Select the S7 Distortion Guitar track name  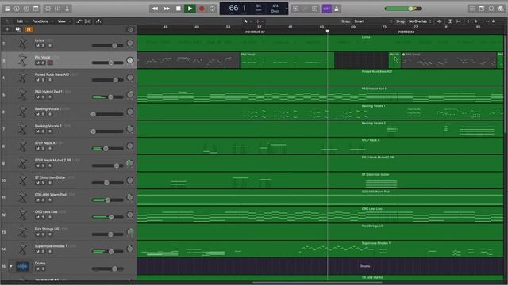[50, 177]
